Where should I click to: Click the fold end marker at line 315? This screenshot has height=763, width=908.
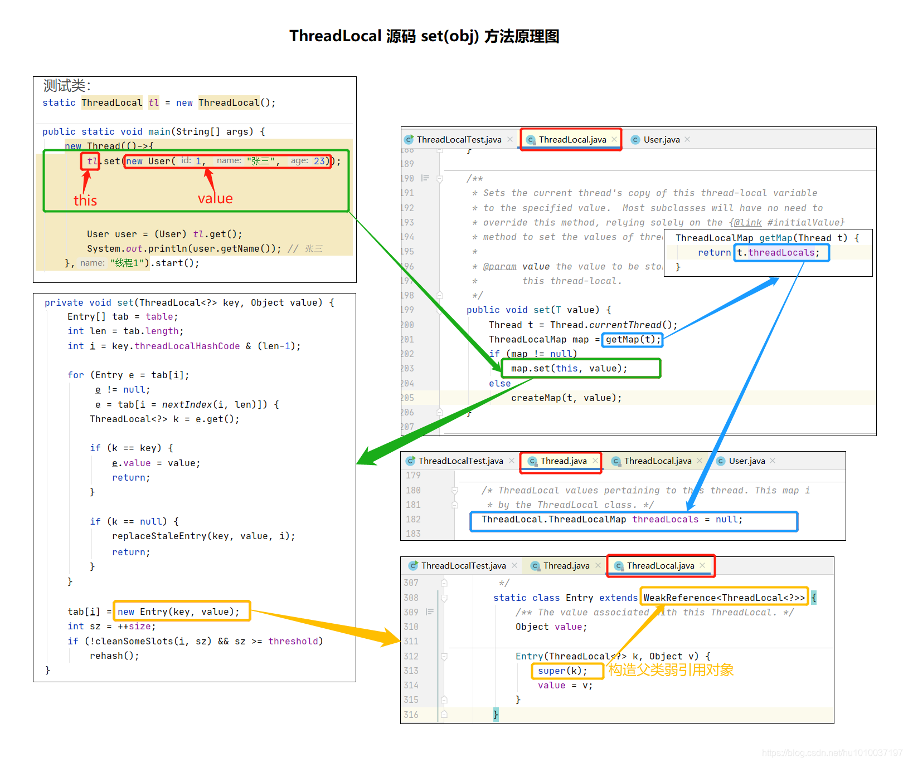(x=444, y=700)
